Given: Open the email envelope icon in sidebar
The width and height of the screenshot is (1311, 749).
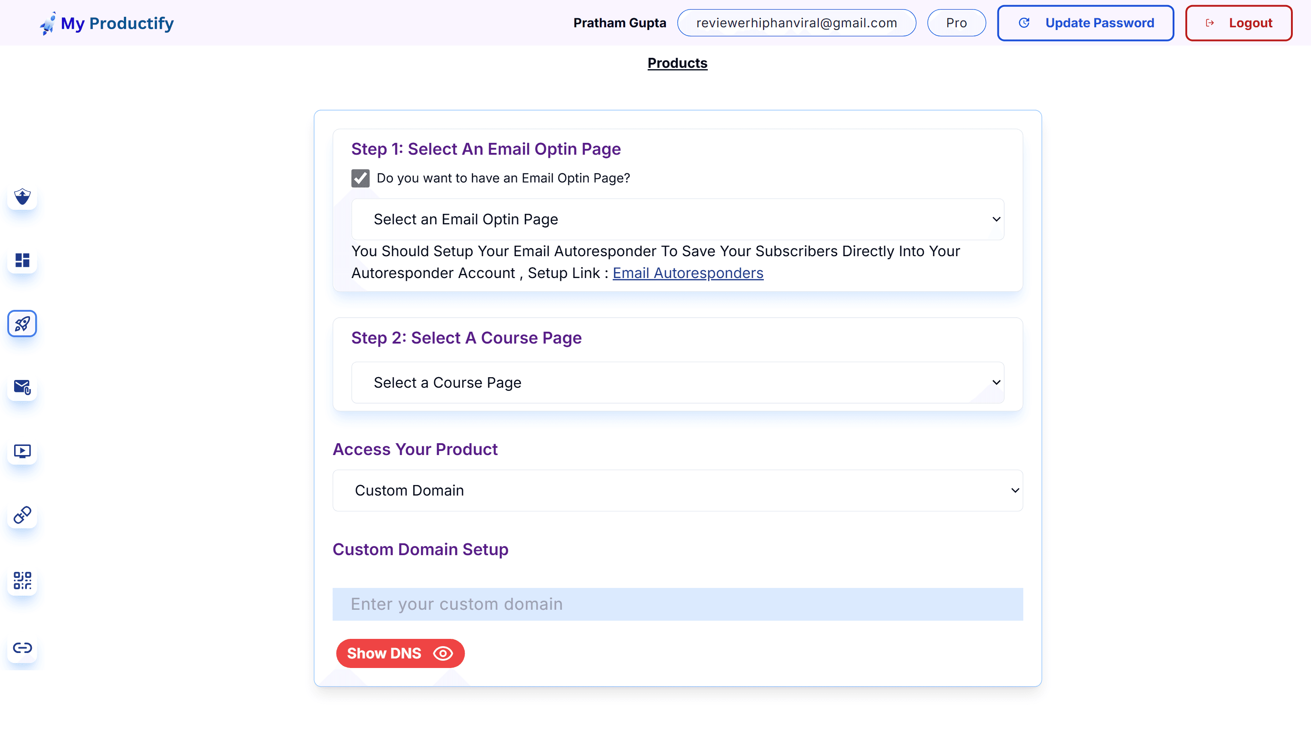Looking at the screenshot, I should coord(22,387).
